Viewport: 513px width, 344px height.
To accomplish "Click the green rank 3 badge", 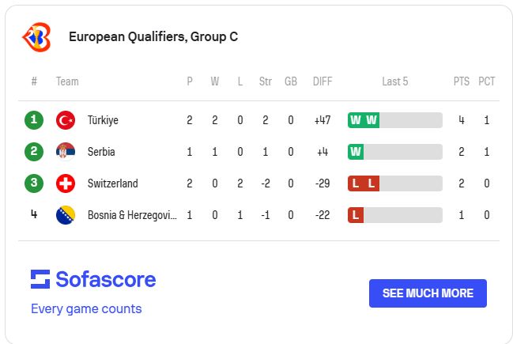I will 34,183.
